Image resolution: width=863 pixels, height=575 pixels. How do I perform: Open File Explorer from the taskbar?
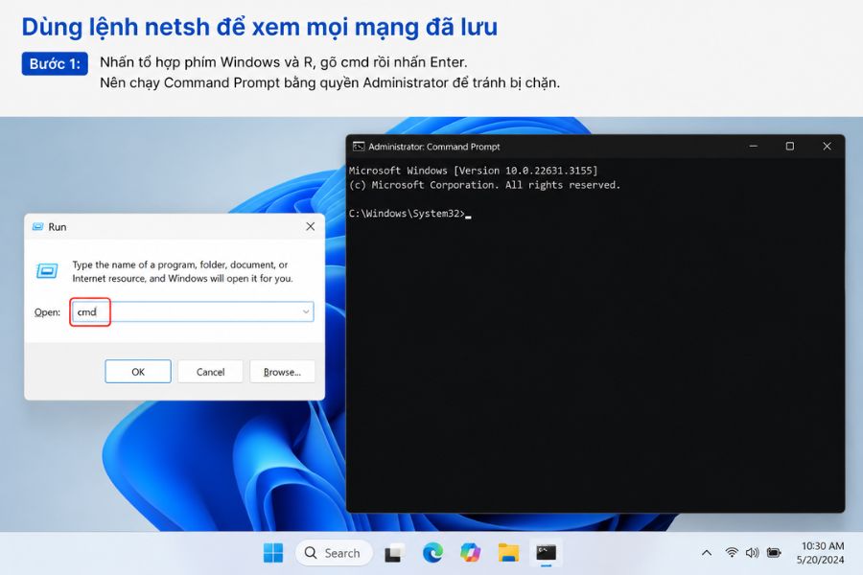click(508, 552)
